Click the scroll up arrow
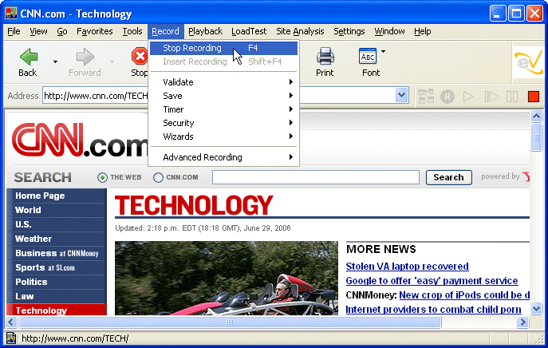This screenshot has height=348, width=548. tap(537, 116)
